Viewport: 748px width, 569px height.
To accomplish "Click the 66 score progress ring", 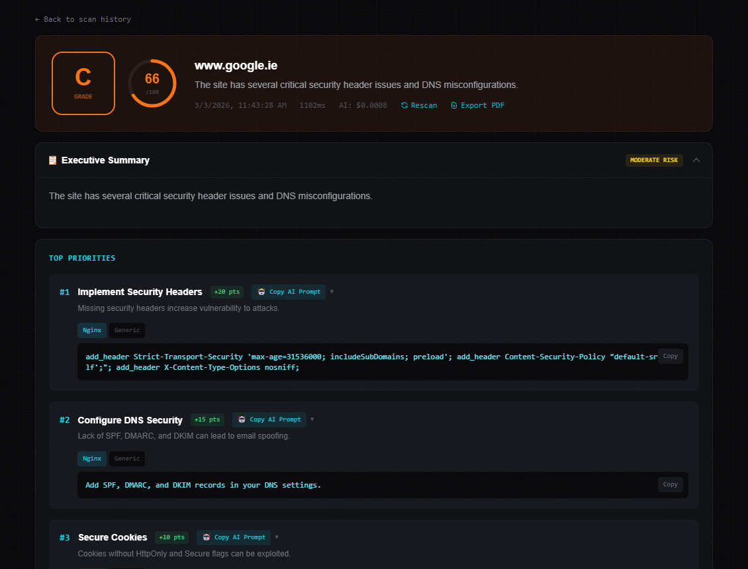I will (x=152, y=83).
